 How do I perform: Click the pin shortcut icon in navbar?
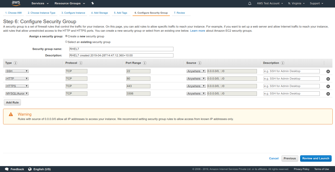pos(93,3)
